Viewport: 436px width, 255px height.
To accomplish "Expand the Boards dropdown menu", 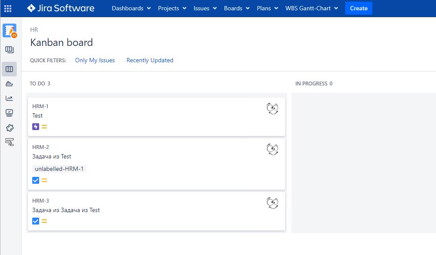I will point(236,8).
